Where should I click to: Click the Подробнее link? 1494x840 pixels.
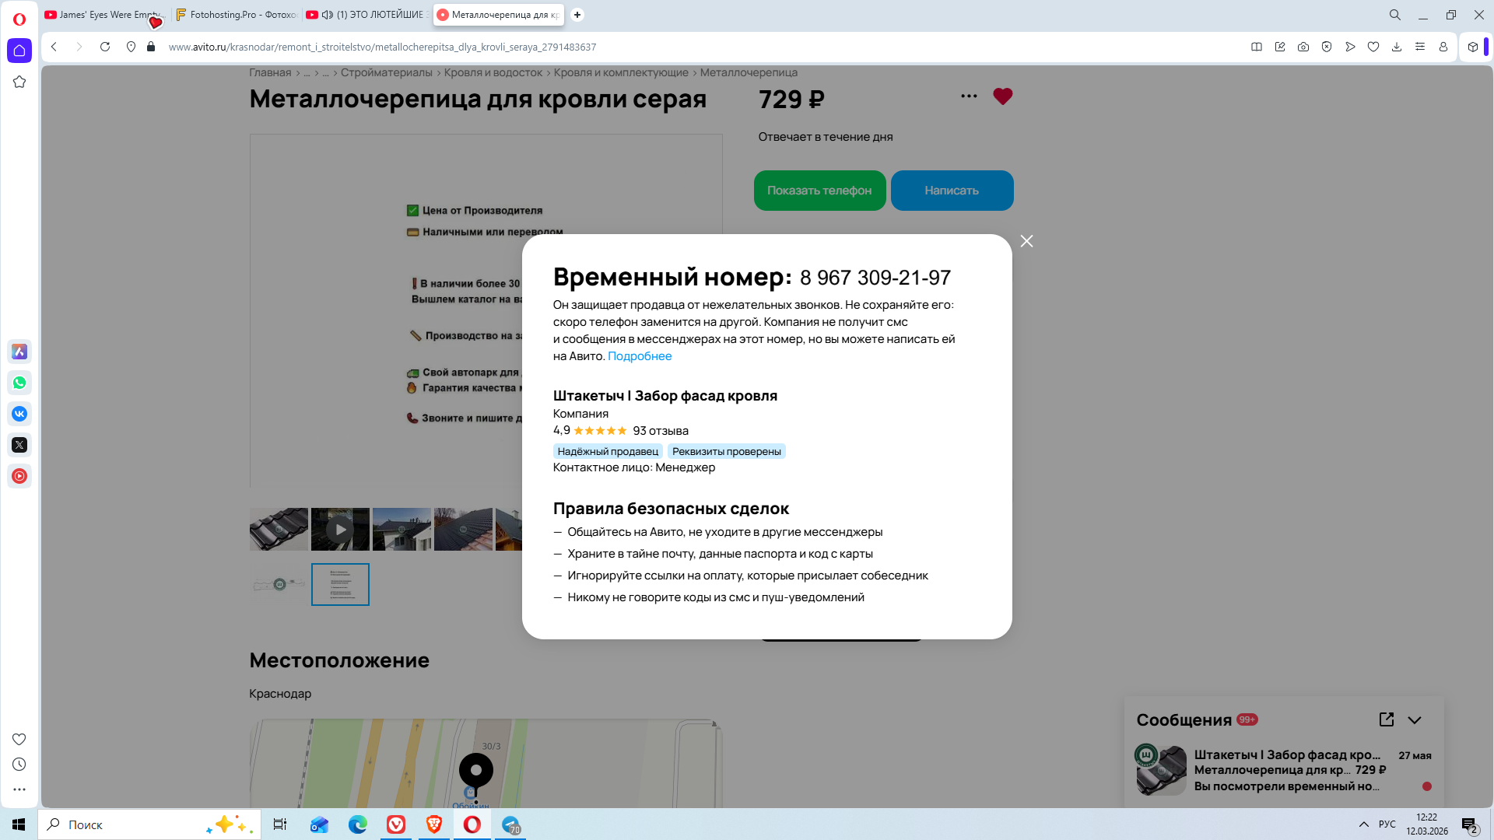tap(639, 356)
